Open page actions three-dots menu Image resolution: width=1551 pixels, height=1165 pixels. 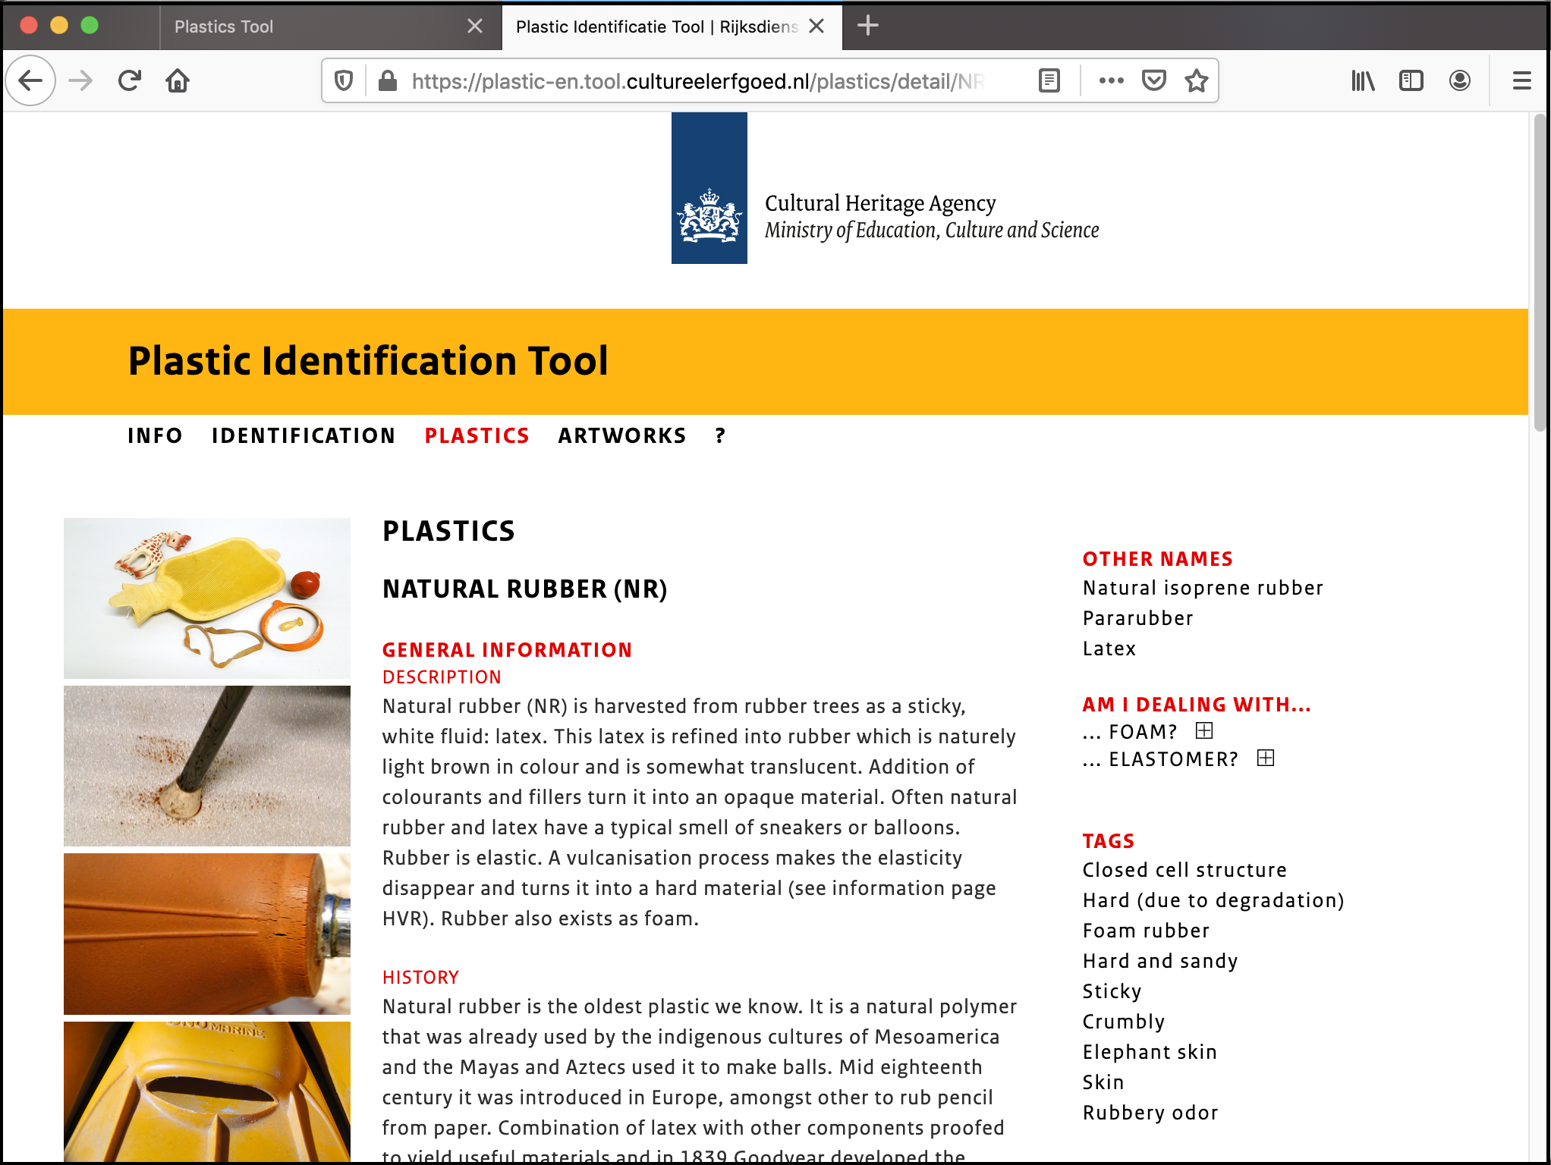point(1111,80)
